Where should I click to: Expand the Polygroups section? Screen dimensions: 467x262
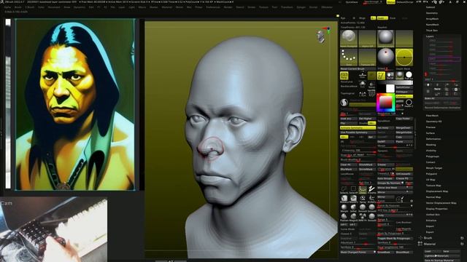433,156
